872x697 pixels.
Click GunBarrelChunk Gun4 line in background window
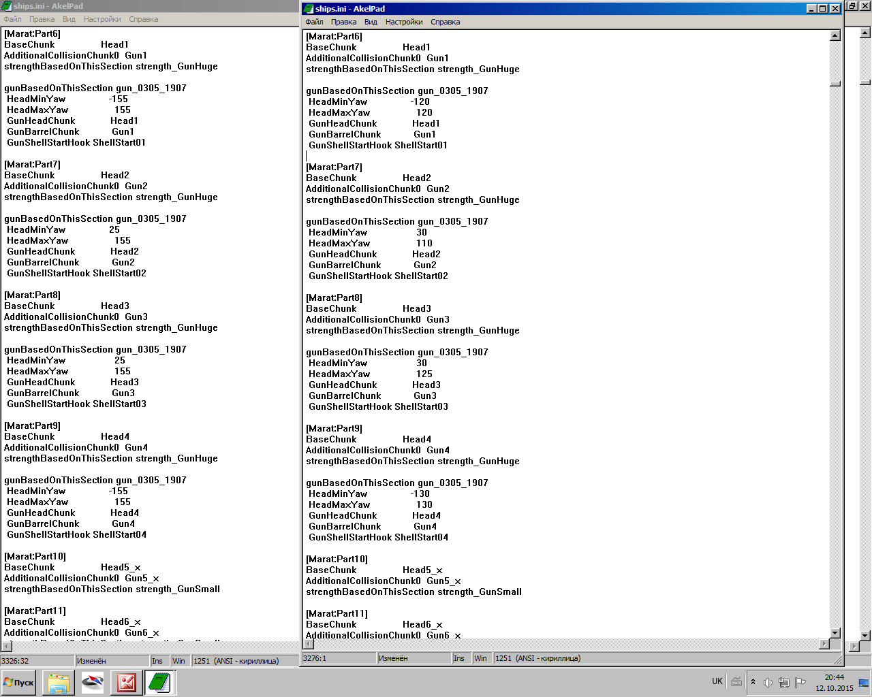pos(71,523)
